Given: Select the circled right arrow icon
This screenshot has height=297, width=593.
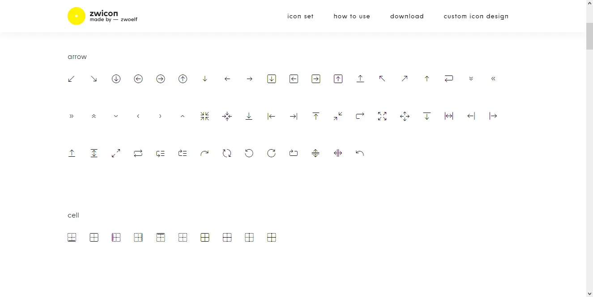Looking at the screenshot, I should coord(161,79).
